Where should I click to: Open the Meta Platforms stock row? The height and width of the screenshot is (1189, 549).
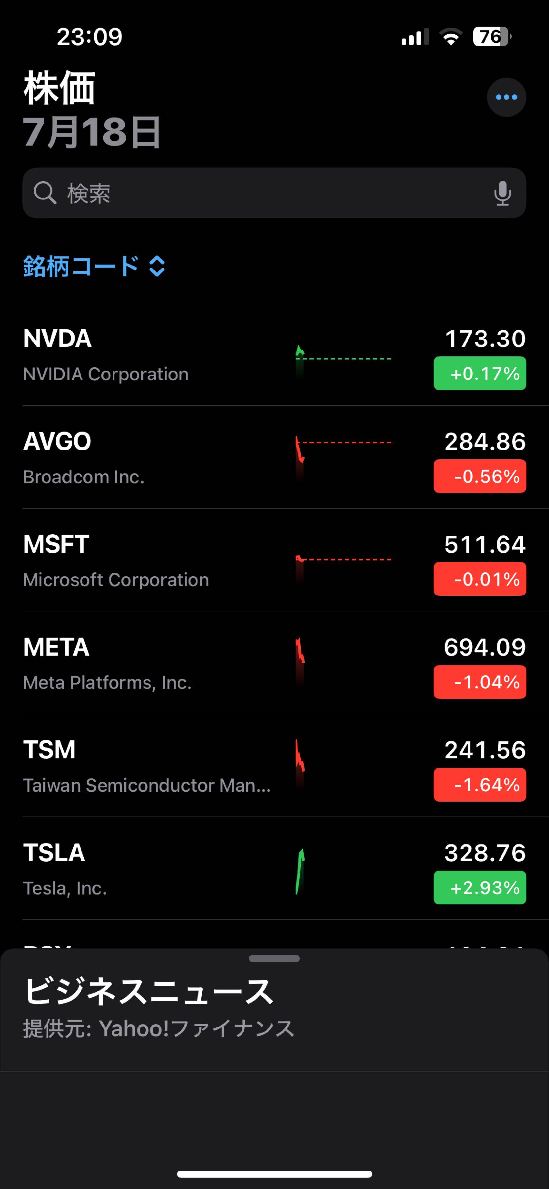click(x=138, y=663)
